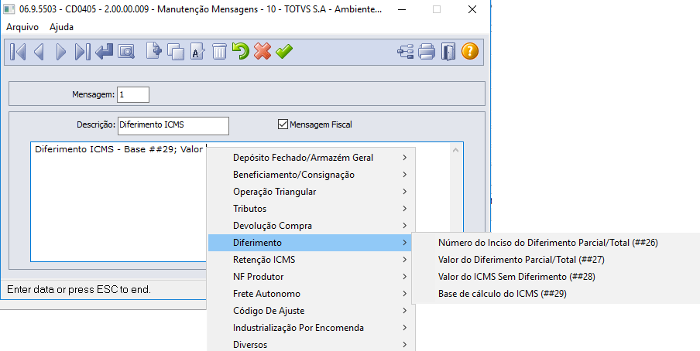Expand Retenção ICMS submenu arrow

[404, 260]
